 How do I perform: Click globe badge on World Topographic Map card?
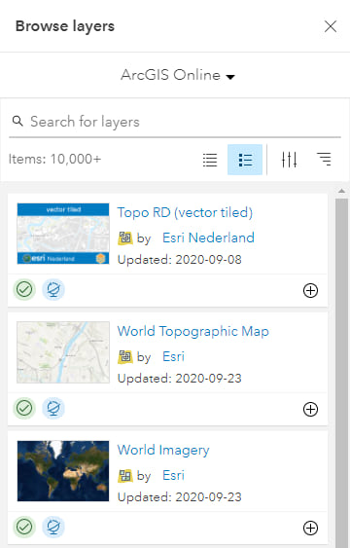(53, 408)
